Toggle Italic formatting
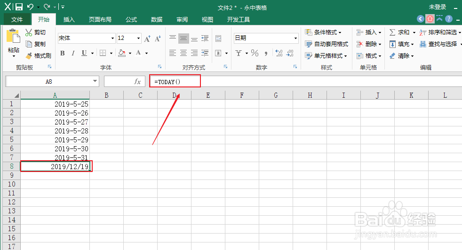The height and width of the screenshot is (250, 462). click(73, 53)
